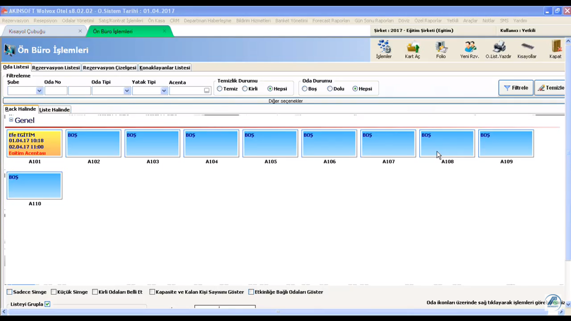Select Kirli cleanliness radio button
Viewport: 571px width, 321px height.
pyautogui.click(x=245, y=89)
